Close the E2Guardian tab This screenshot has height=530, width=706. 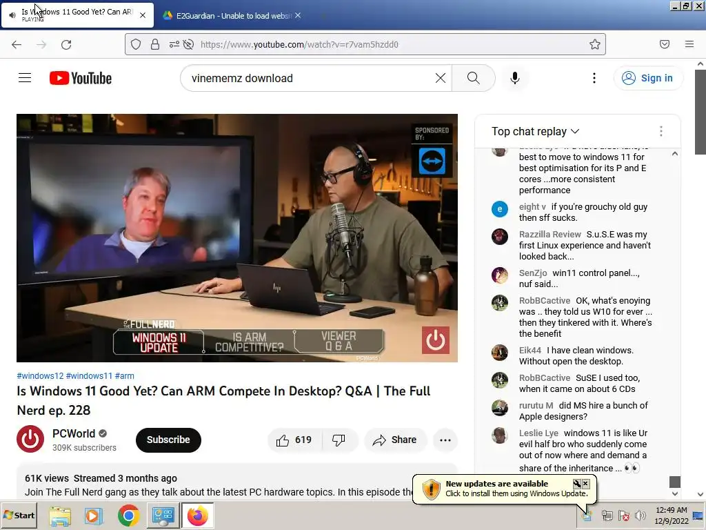pyautogui.click(x=298, y=15)
